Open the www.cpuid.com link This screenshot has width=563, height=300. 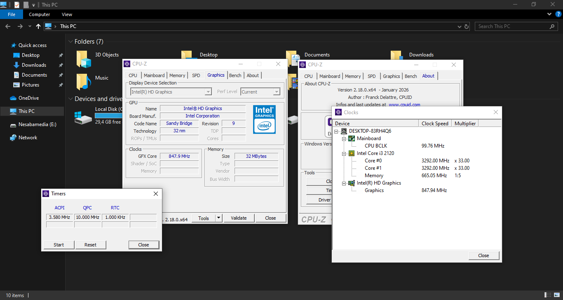point(404,105)
